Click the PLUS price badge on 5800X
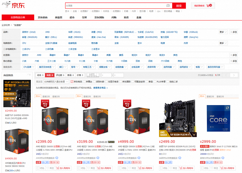 pos(111,142)
